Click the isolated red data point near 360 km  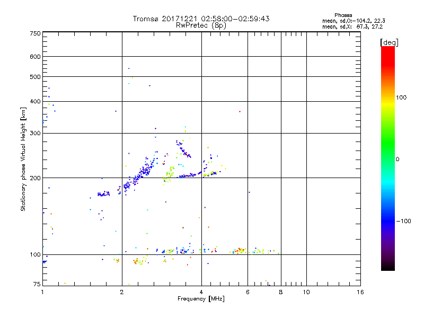pyautogui.click(x=240, y=112)
